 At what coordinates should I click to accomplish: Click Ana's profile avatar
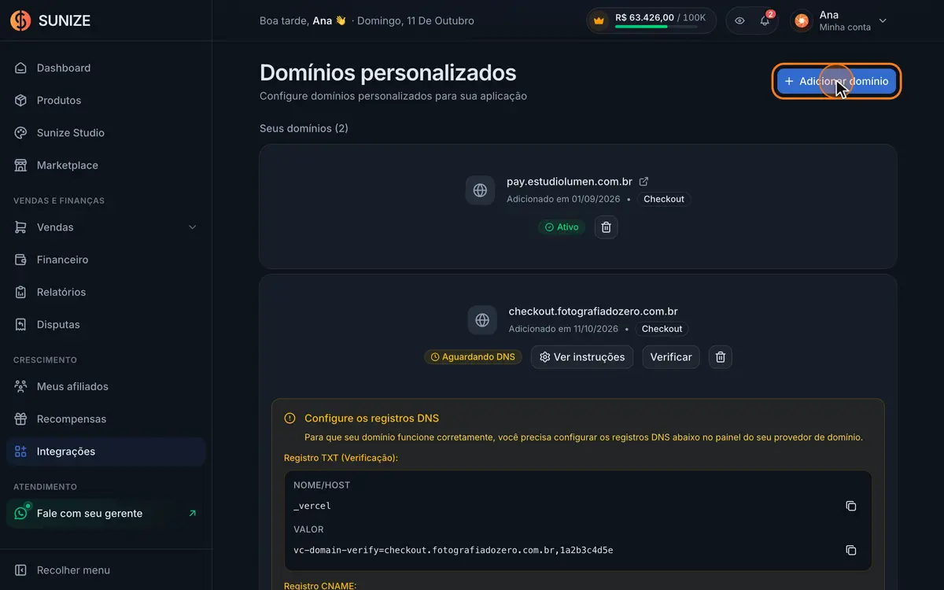[x=802, y=20]
